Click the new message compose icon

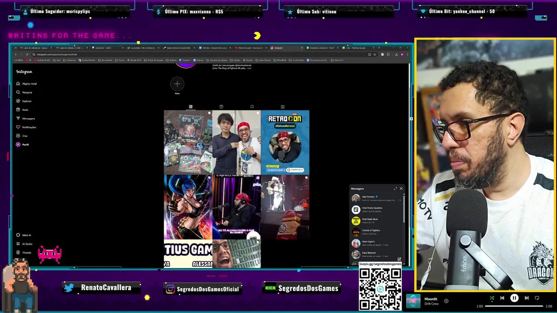click(x=399, y=260)
